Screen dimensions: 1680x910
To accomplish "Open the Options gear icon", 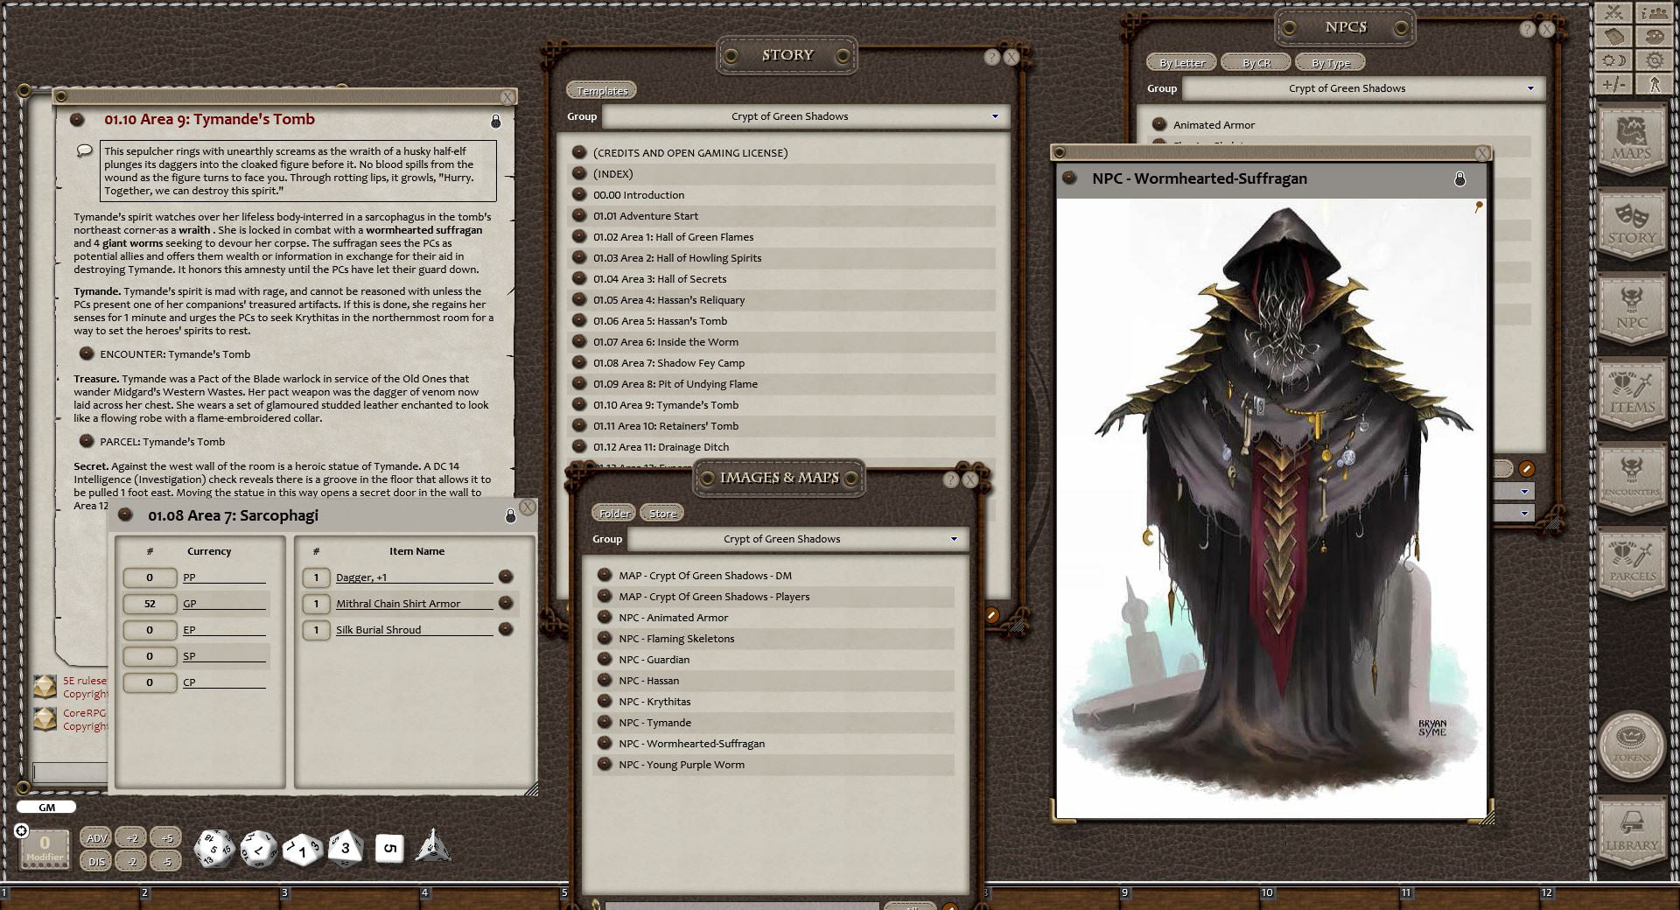I will coord(1654,60).
